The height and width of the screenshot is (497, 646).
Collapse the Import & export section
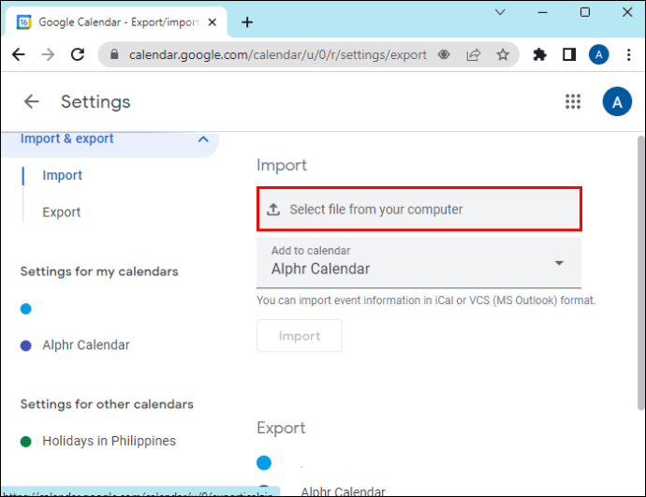(x=203, y=139)
